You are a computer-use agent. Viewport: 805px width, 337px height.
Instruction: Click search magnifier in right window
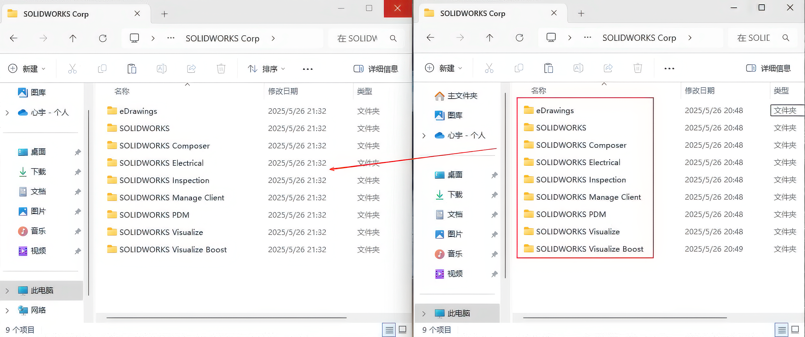[x=785, y=38]
